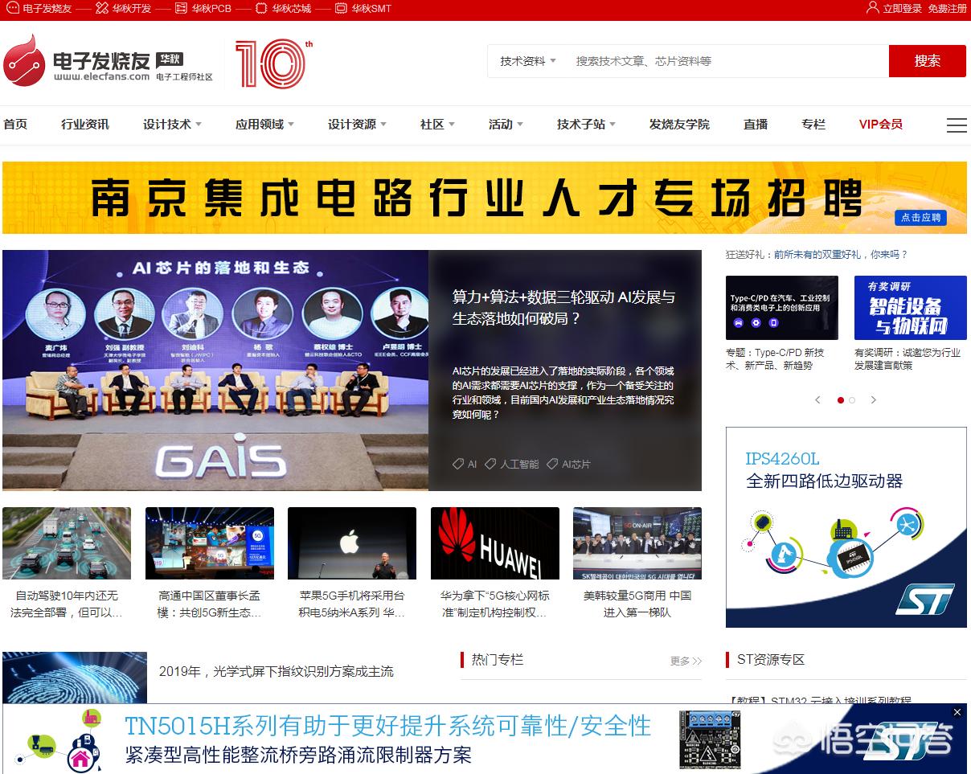The width and height of the screenshot is (971, 774).
Task: Click into the search text field
Action: coord(727,61)
